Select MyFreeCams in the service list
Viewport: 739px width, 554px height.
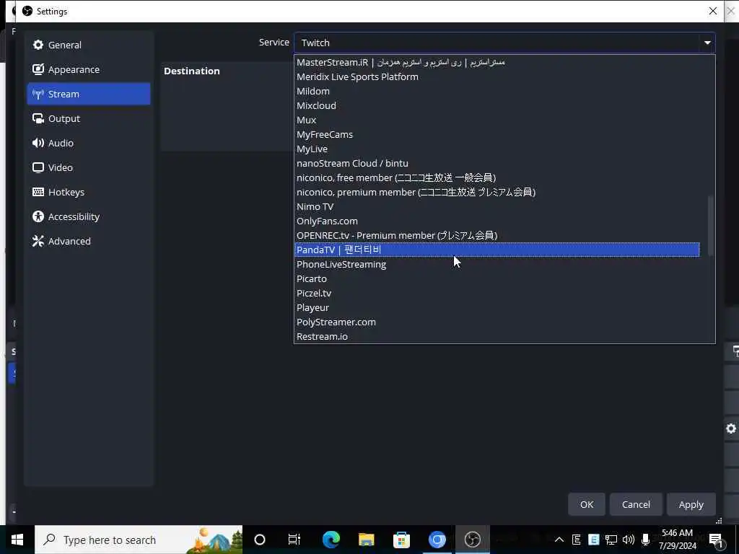tap(497, 134)
